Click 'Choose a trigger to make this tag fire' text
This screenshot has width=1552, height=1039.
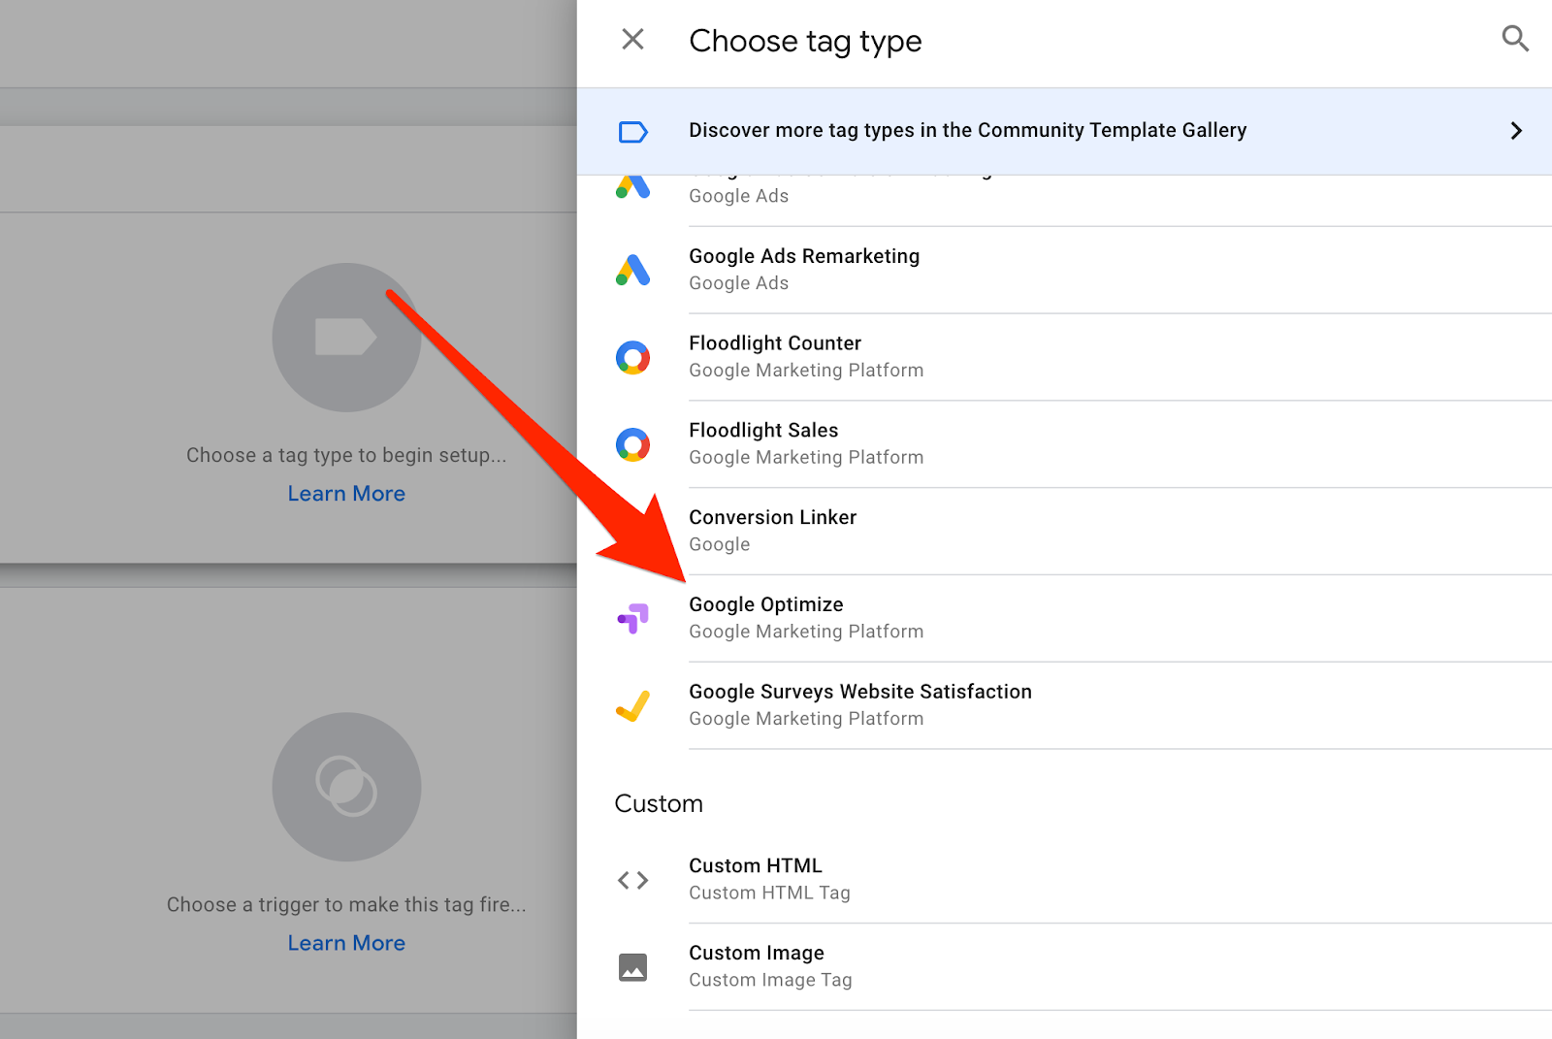(x=346, y=904)
